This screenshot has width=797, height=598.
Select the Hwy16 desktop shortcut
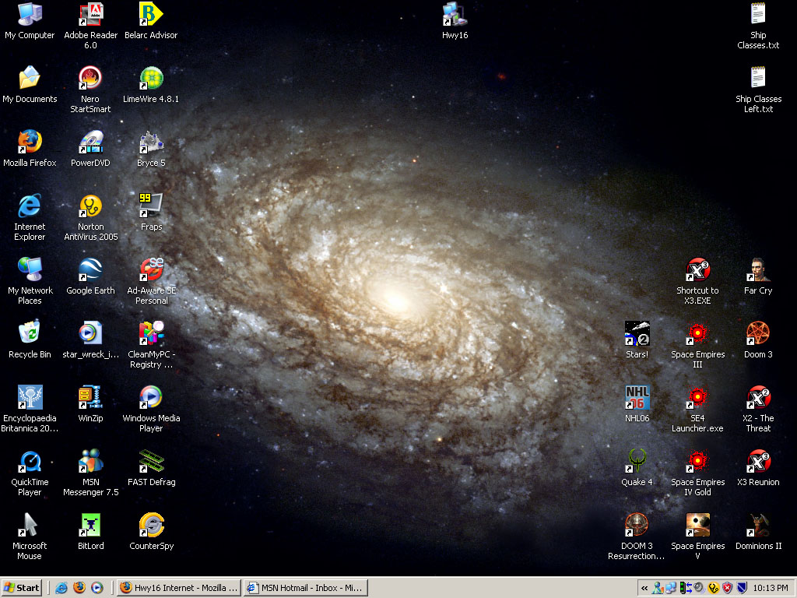click(x=455, y=16)
